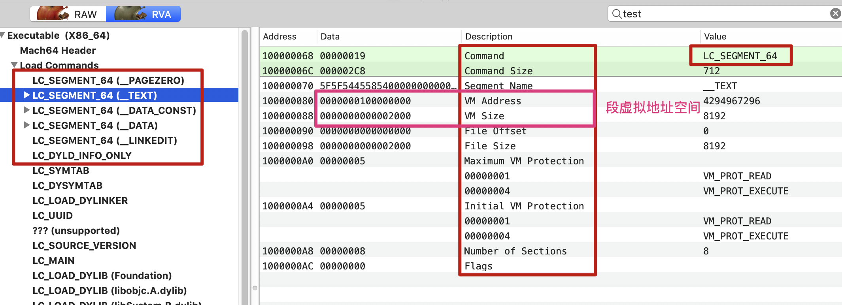Click the __TEXT value cell

point(720,86)
